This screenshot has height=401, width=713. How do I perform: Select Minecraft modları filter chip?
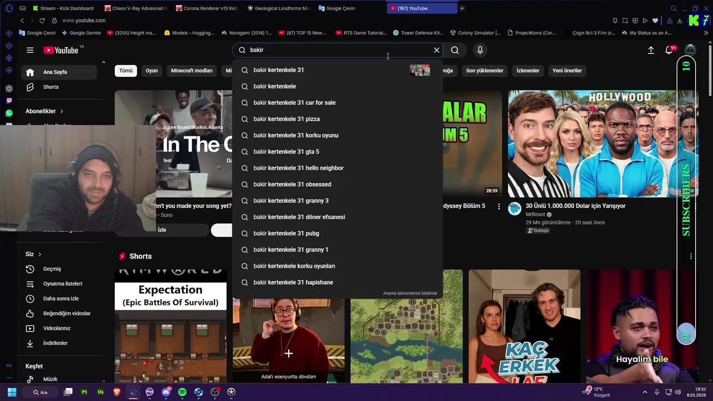tap(192, 71)
